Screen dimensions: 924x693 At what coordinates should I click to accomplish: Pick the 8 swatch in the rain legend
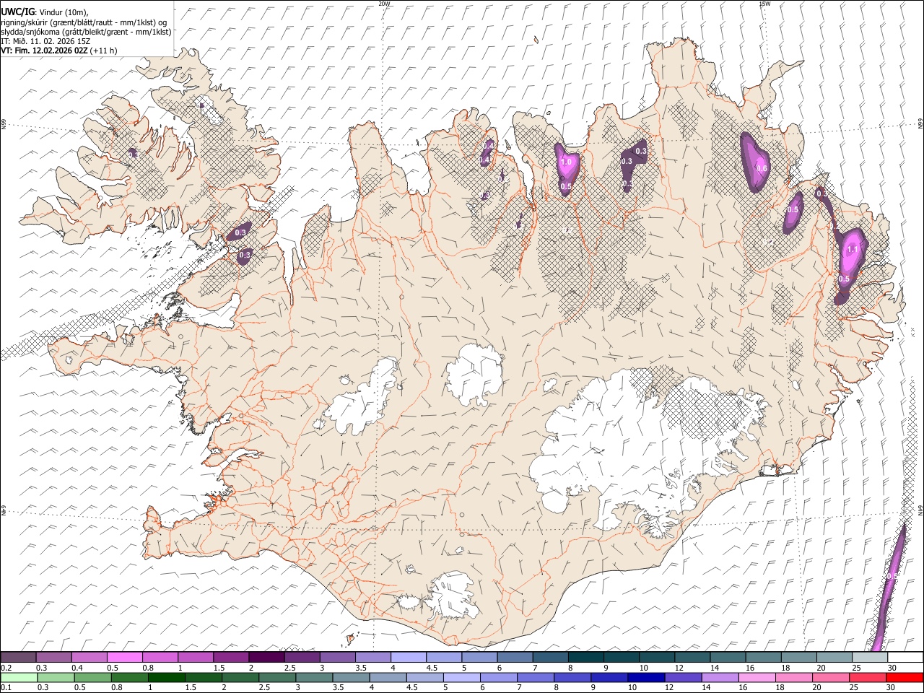click(573, 678)
